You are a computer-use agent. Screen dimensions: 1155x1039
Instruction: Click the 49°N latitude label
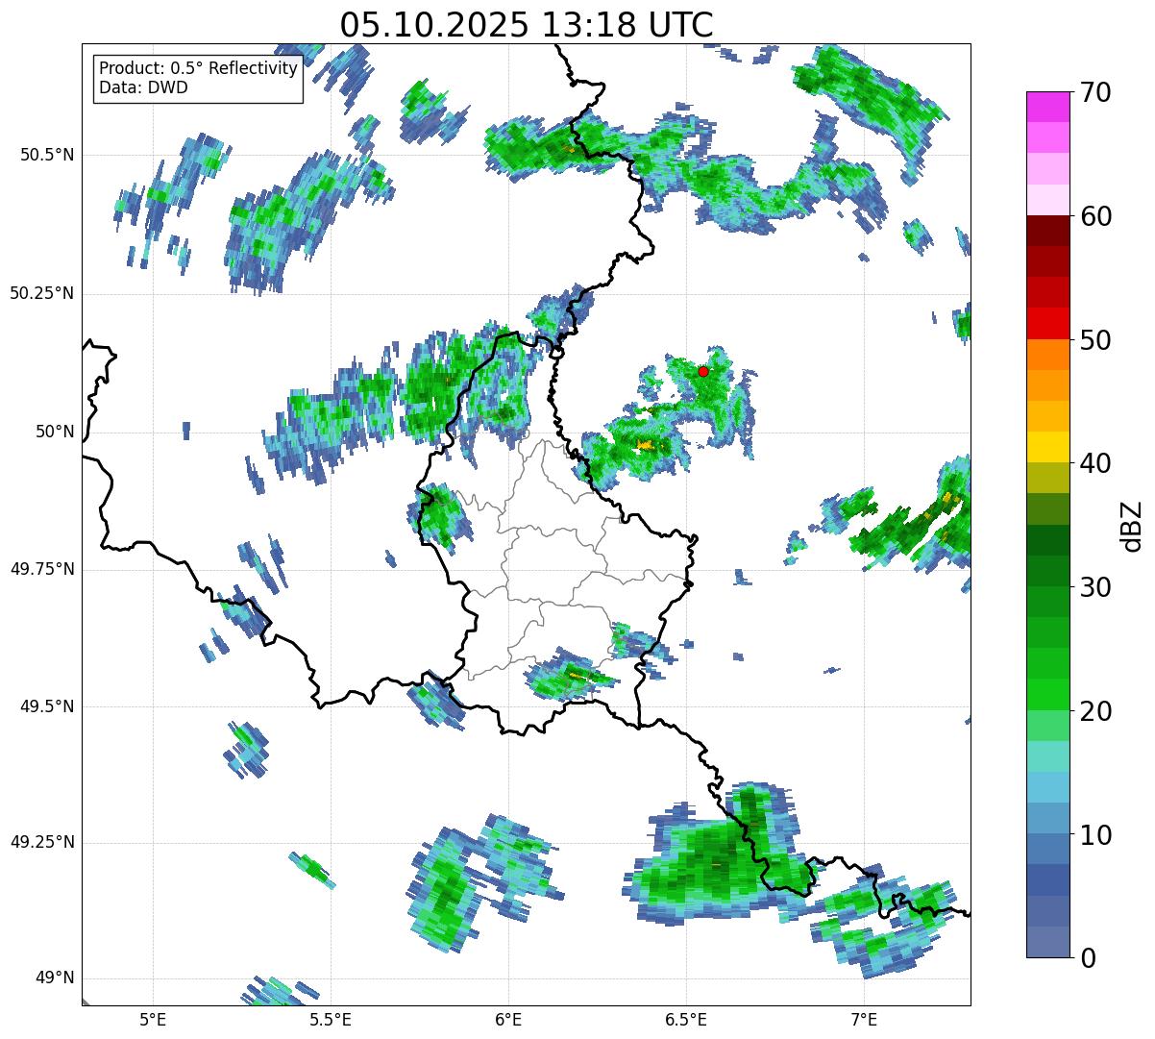pyautogui.click(x=54, y=977)
